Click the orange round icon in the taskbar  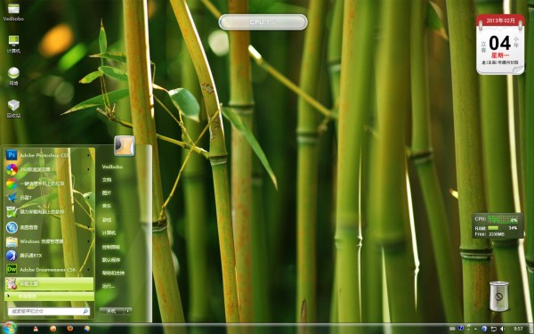pos(53,329)
